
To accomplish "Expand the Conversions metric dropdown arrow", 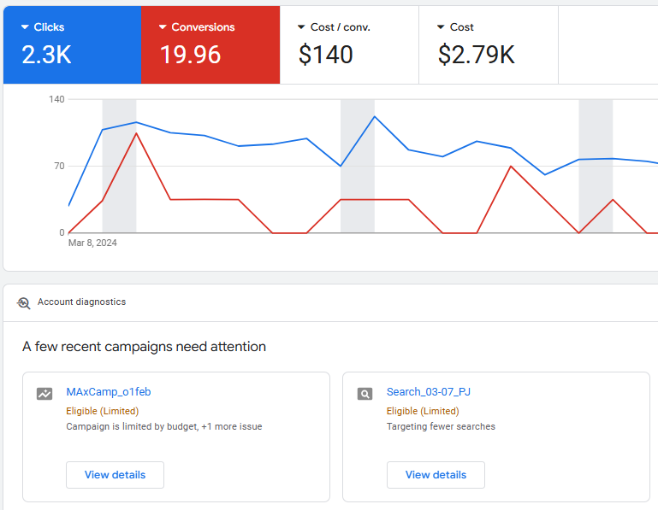I will (x=163, y=27).
